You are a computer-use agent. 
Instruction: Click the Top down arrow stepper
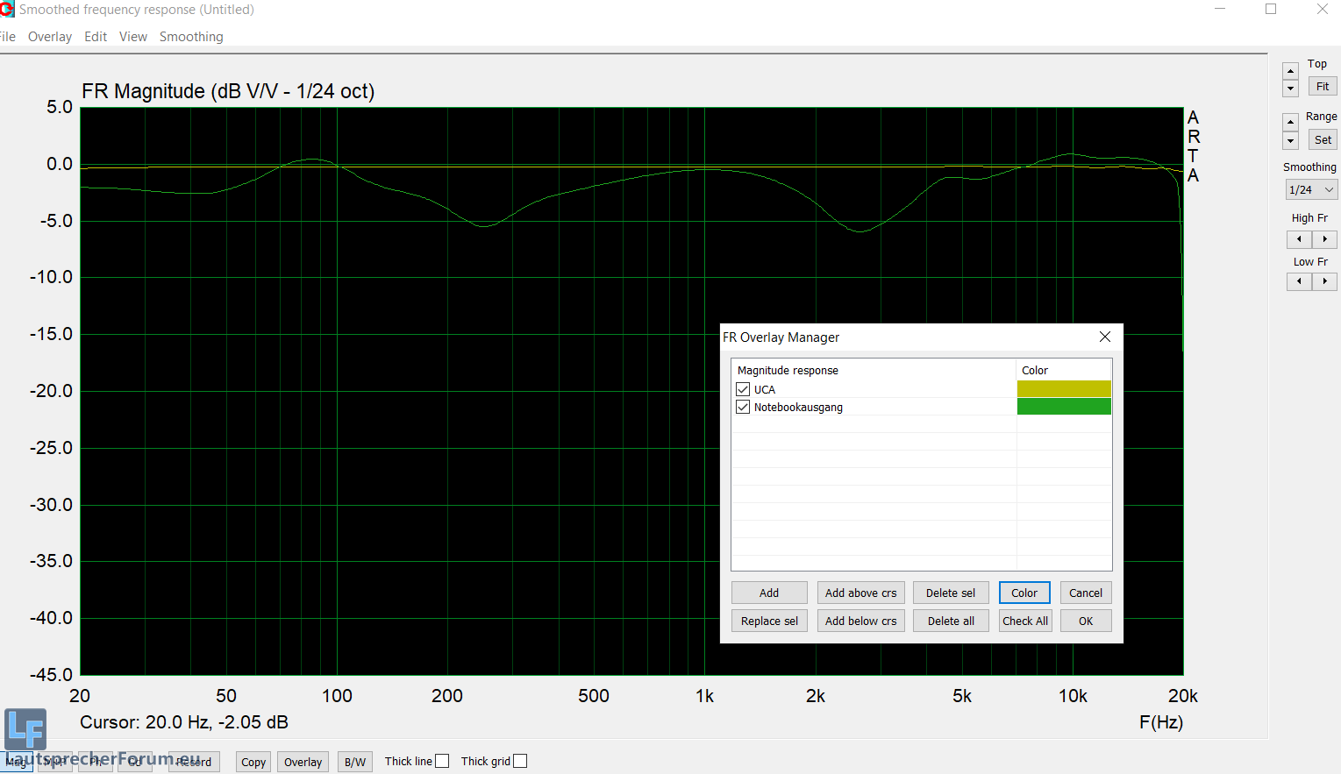click(1290, 89)
